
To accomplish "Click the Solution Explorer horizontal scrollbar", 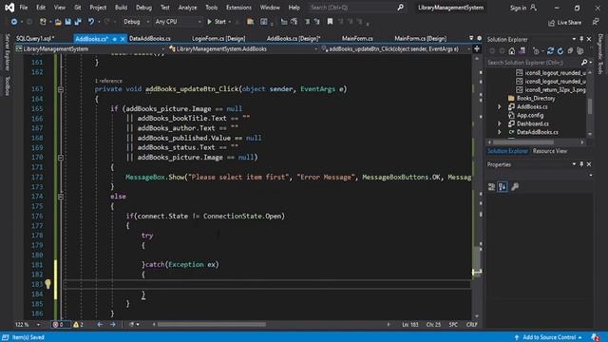I will [523, 142].
